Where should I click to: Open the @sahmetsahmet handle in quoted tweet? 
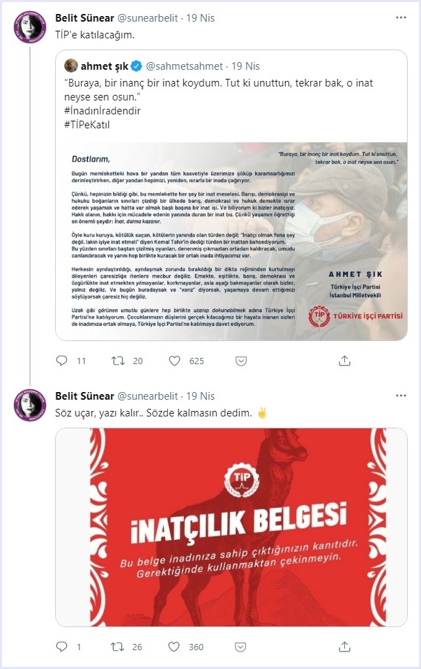[186, 66]
